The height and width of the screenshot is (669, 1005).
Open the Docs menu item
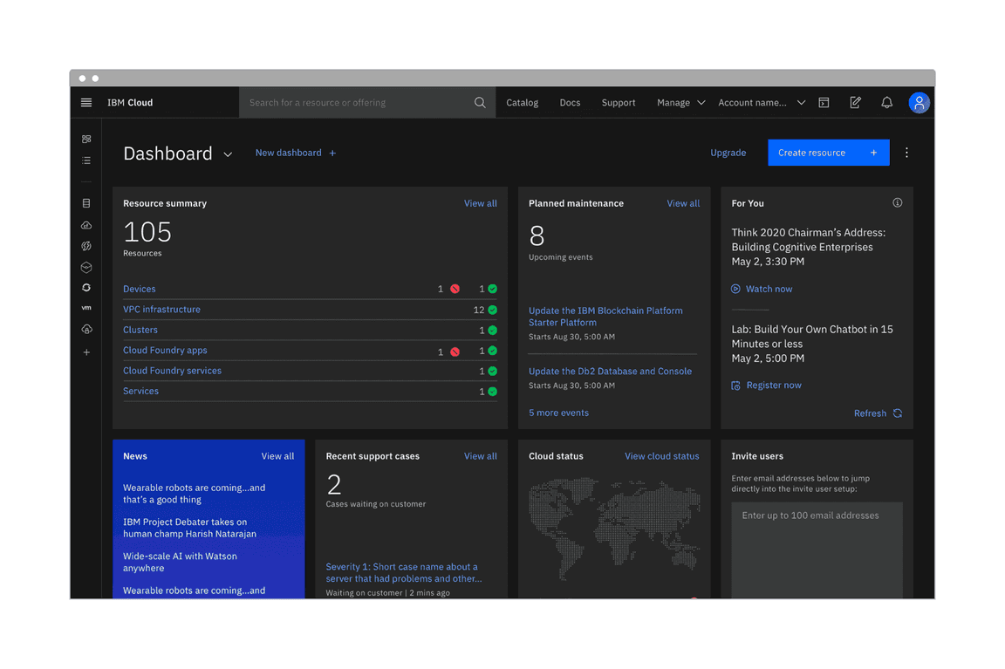[570, 102]
